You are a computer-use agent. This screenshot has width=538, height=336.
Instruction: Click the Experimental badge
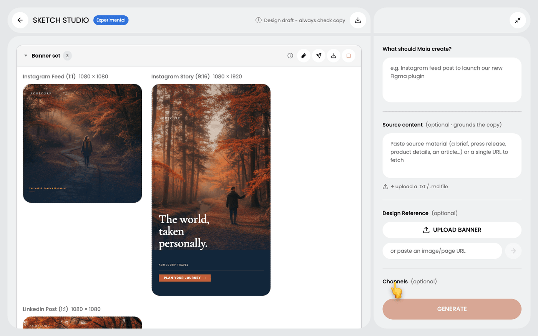point(111,20)
